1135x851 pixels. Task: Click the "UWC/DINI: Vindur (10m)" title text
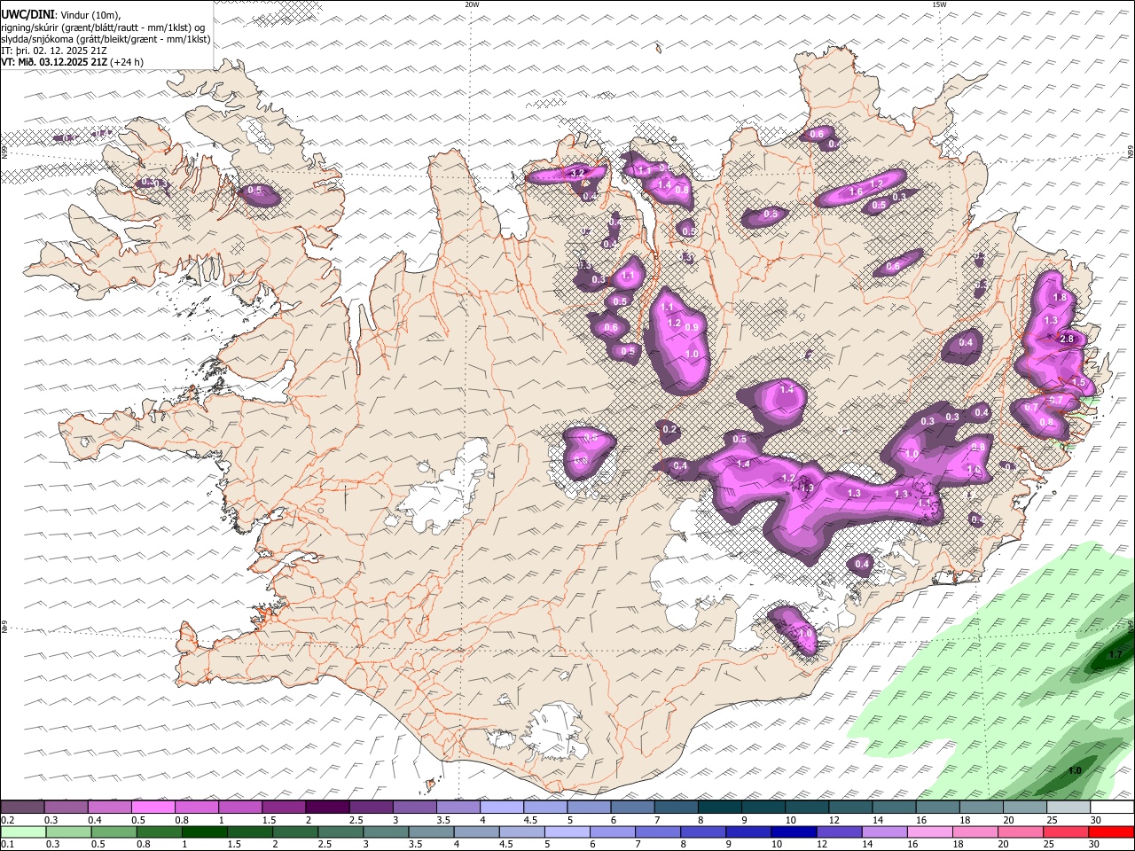(61, 15)
